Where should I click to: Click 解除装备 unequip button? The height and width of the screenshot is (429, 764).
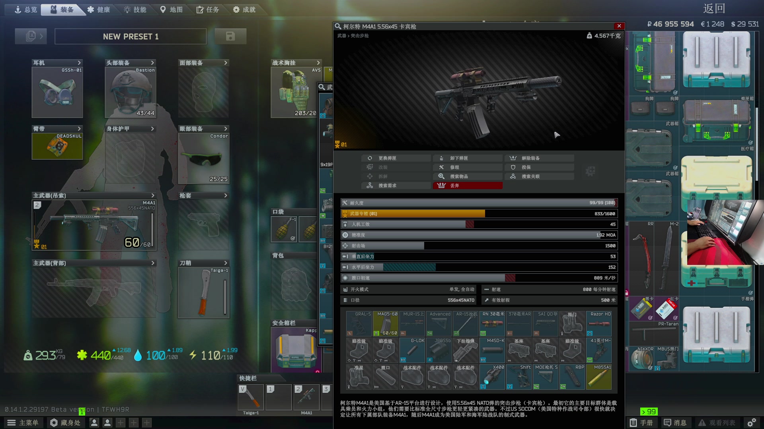(x=539, y=158)
